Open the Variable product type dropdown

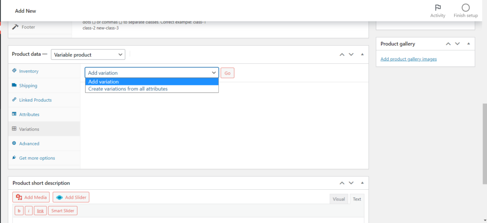coord(88,55)
